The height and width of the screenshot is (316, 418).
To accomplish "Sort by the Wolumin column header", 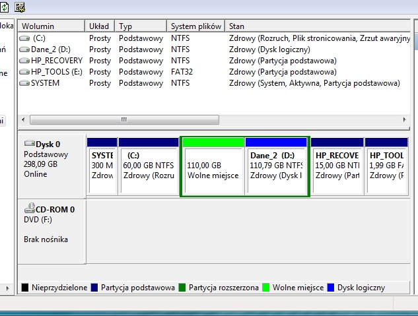I will pos(52,26).
